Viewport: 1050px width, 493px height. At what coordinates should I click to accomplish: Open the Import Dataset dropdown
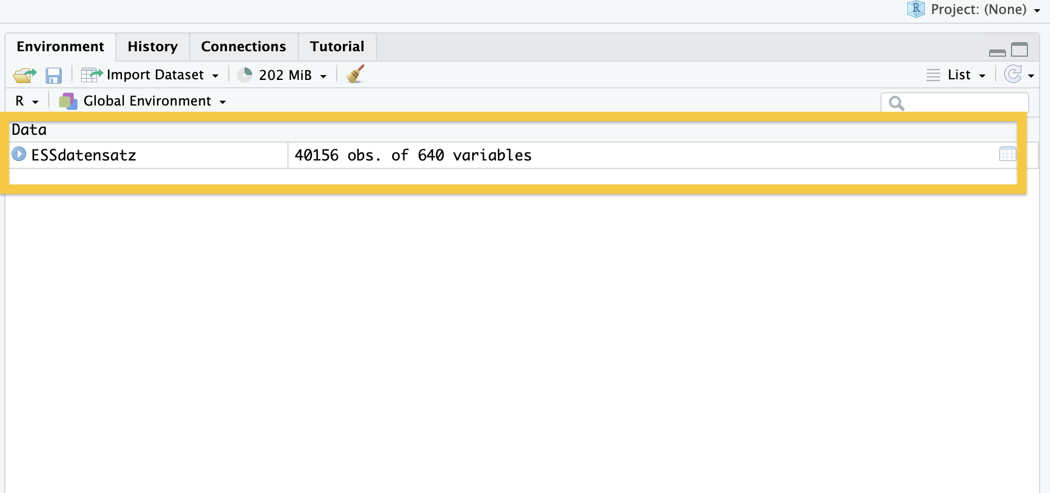[x=150, y=75]
